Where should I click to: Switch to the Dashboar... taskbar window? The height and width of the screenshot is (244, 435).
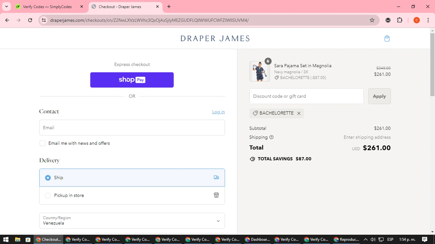258,239
